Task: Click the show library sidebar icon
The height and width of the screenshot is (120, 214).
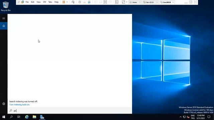Action: click(x=96, y=2)
